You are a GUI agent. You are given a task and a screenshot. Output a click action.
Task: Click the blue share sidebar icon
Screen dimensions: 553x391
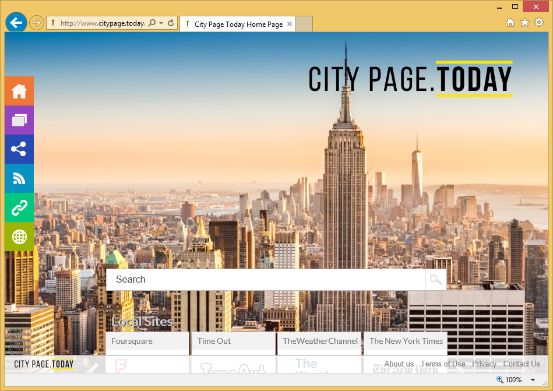19,149
